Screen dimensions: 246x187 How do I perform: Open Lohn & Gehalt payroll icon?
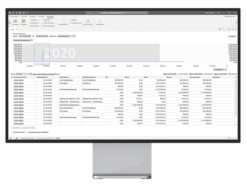click(x=88, y=22)
